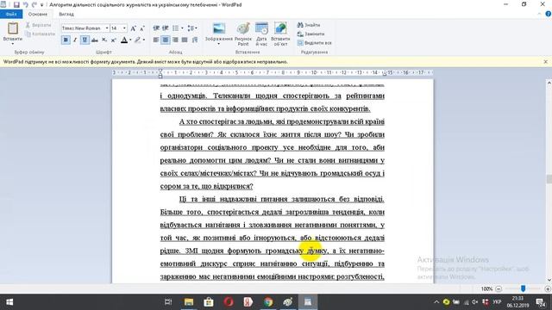Align text to the right
Image resolution: width=552 pixels, height=310 pixels.
coord(175,40)
